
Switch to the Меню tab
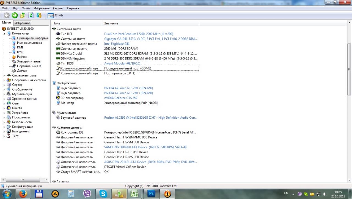tap(6, 23)
